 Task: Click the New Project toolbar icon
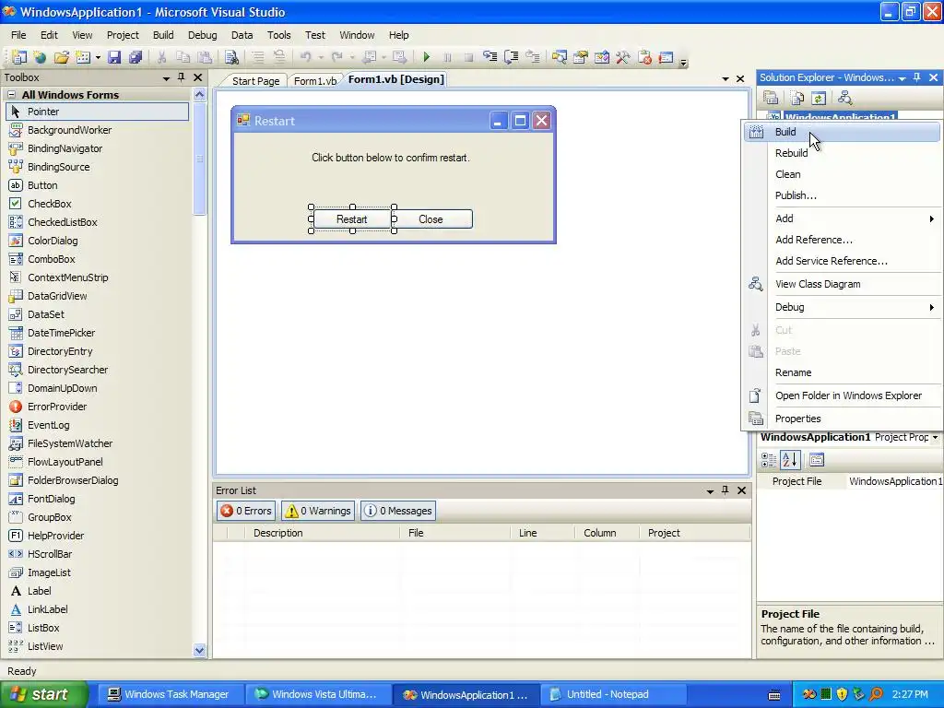[x=19, y=57]
